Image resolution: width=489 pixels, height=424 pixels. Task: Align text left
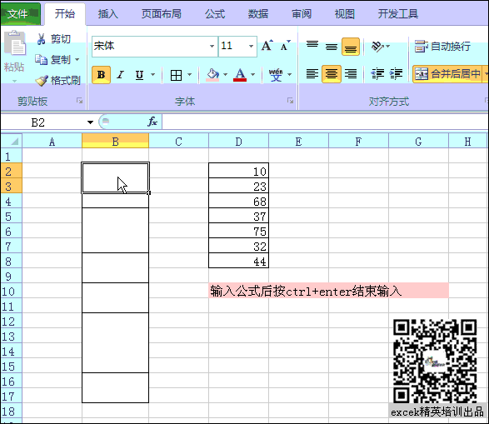click(312, 74)
